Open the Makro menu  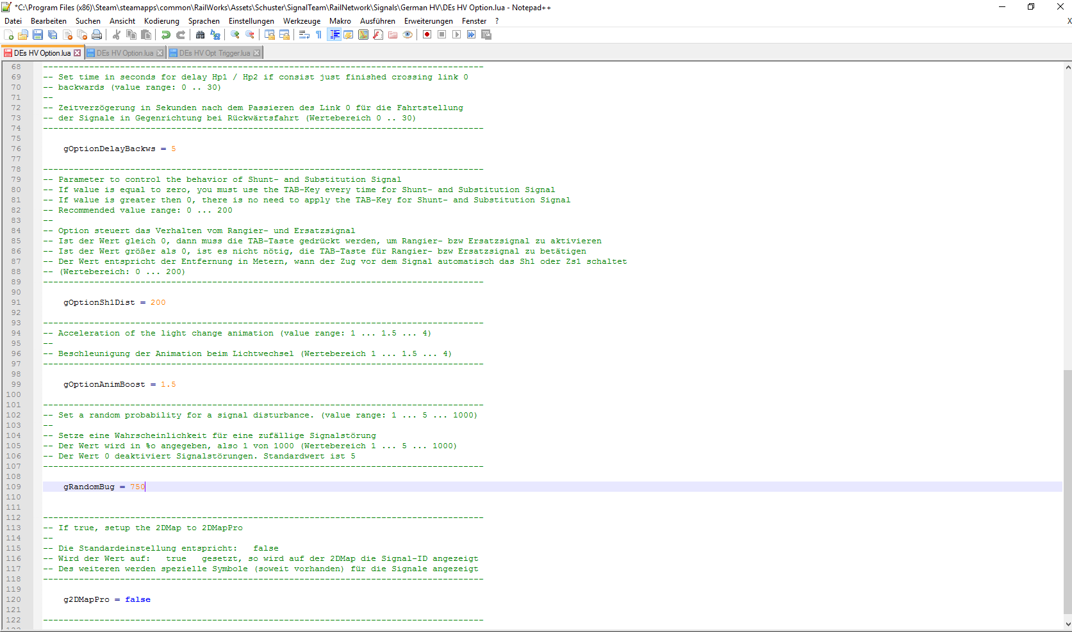click(x=340, y=21)
